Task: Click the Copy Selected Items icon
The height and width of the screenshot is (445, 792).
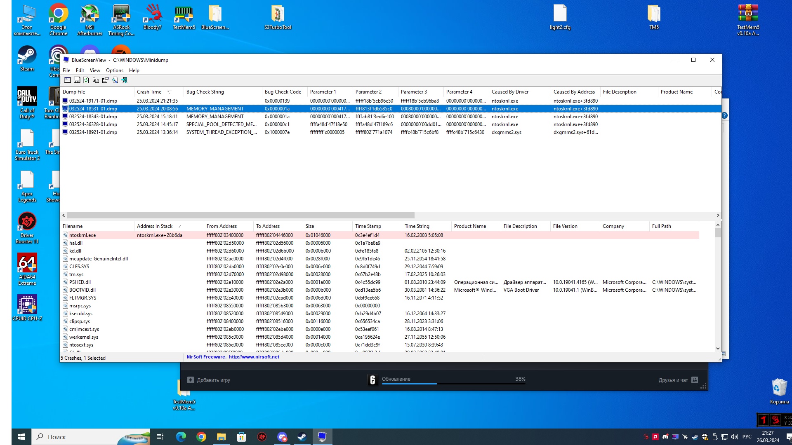Action: point(96,80)
